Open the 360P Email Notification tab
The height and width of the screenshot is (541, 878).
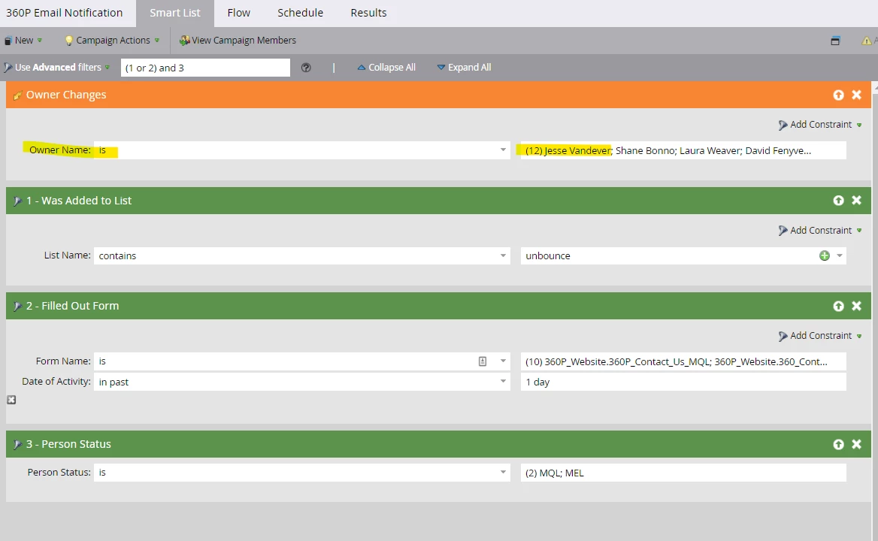(65, 13)
